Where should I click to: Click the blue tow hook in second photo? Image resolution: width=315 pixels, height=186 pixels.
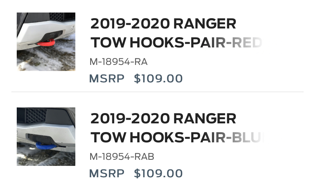(45, 146)
